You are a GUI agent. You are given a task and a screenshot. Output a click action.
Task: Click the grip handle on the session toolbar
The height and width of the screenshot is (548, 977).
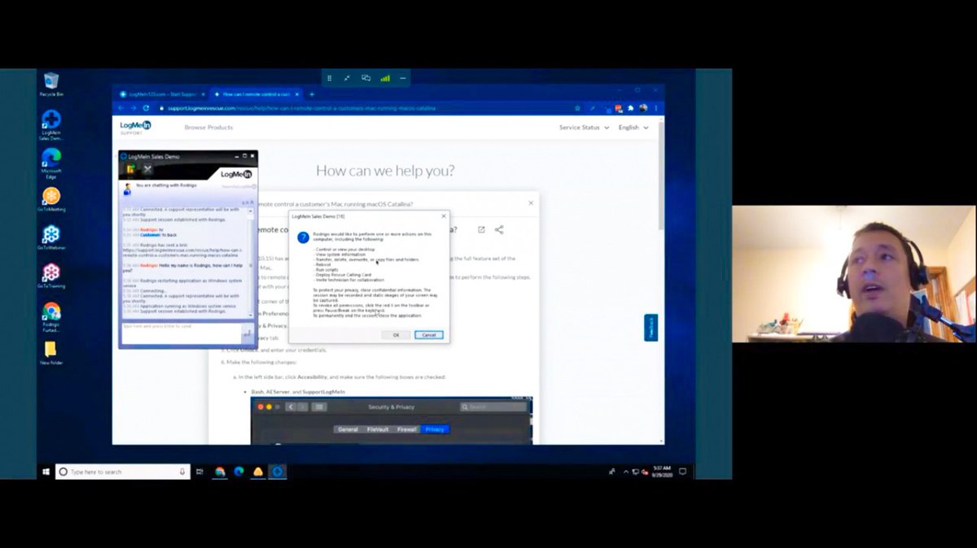329,78
